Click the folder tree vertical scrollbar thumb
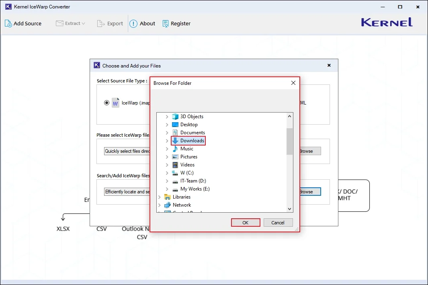Image resolution: width=428 pixels, height=285 pixels. coord(289,141)
